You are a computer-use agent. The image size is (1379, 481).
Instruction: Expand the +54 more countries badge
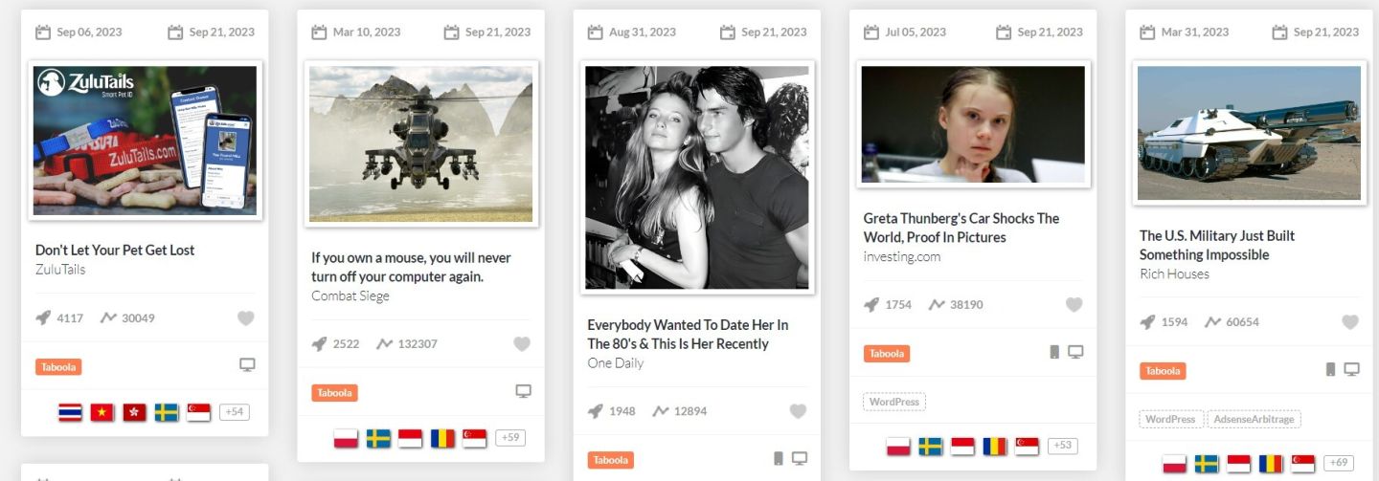click(234, 412)
